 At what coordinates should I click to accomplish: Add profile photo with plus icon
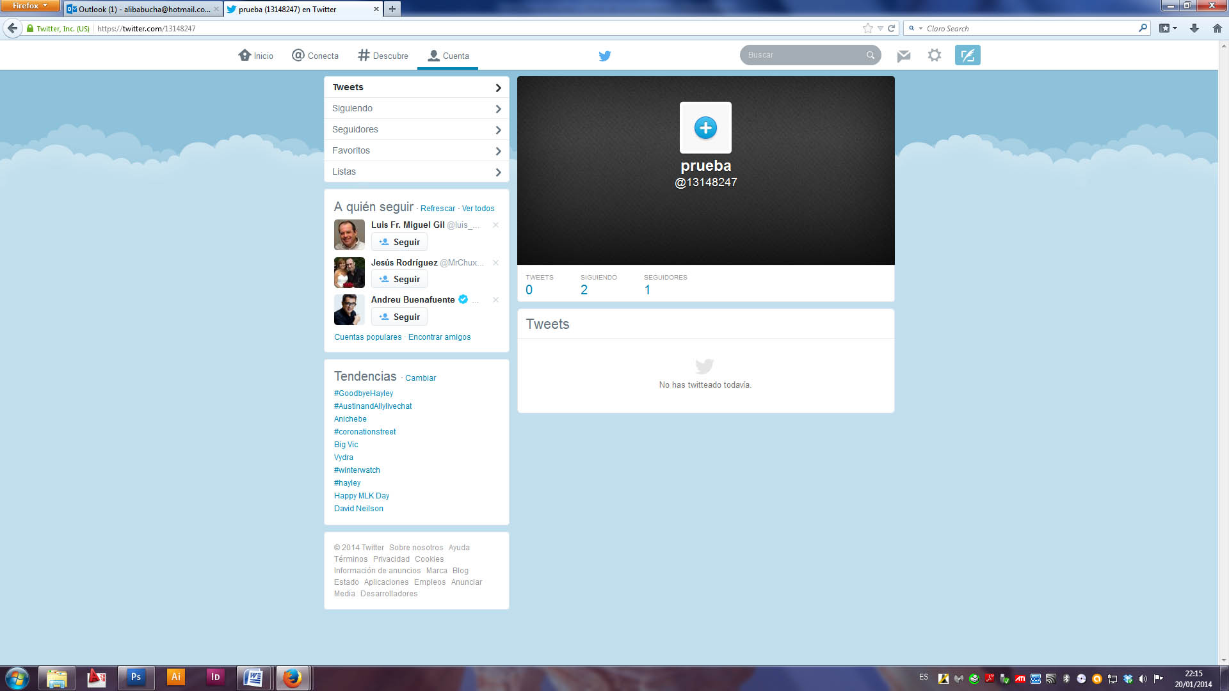705,127
